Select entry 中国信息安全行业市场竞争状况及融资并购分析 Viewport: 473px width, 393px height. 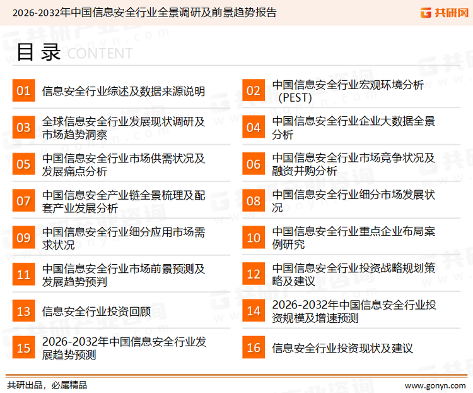353,164
